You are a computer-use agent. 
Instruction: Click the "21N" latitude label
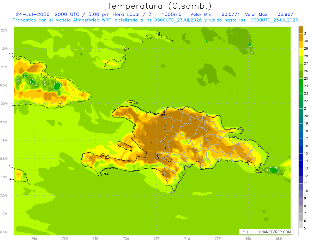click(x=4, y=67)
